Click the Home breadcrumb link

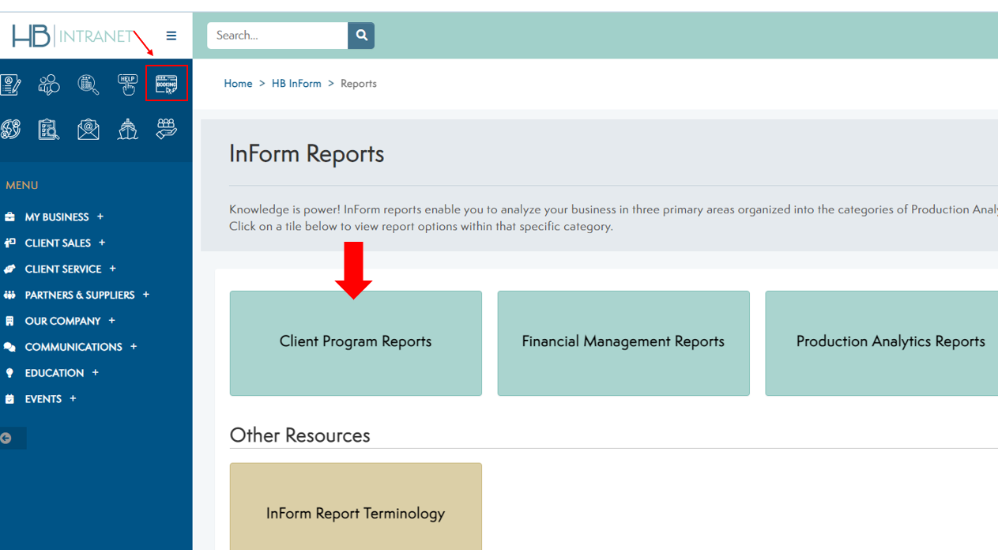238,84
